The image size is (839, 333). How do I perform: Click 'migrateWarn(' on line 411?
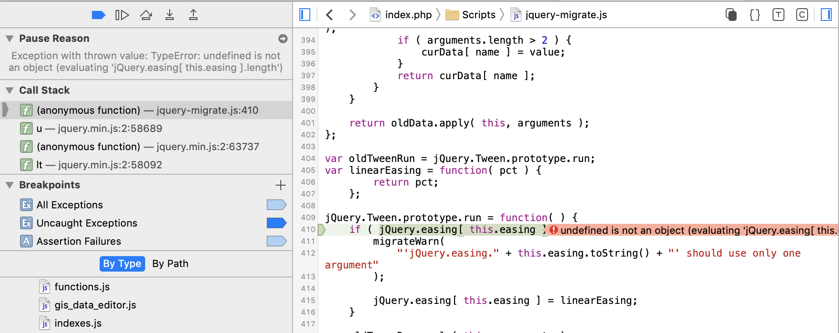(x=409, y=241)
